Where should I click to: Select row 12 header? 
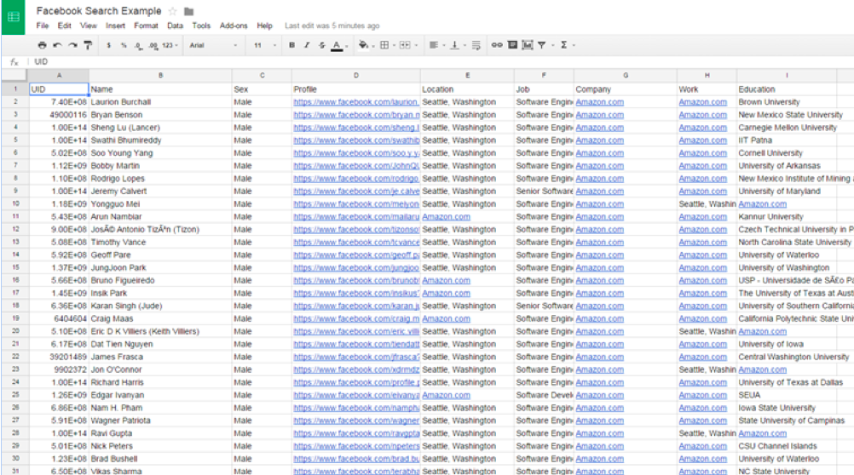(x=15, y=230)
